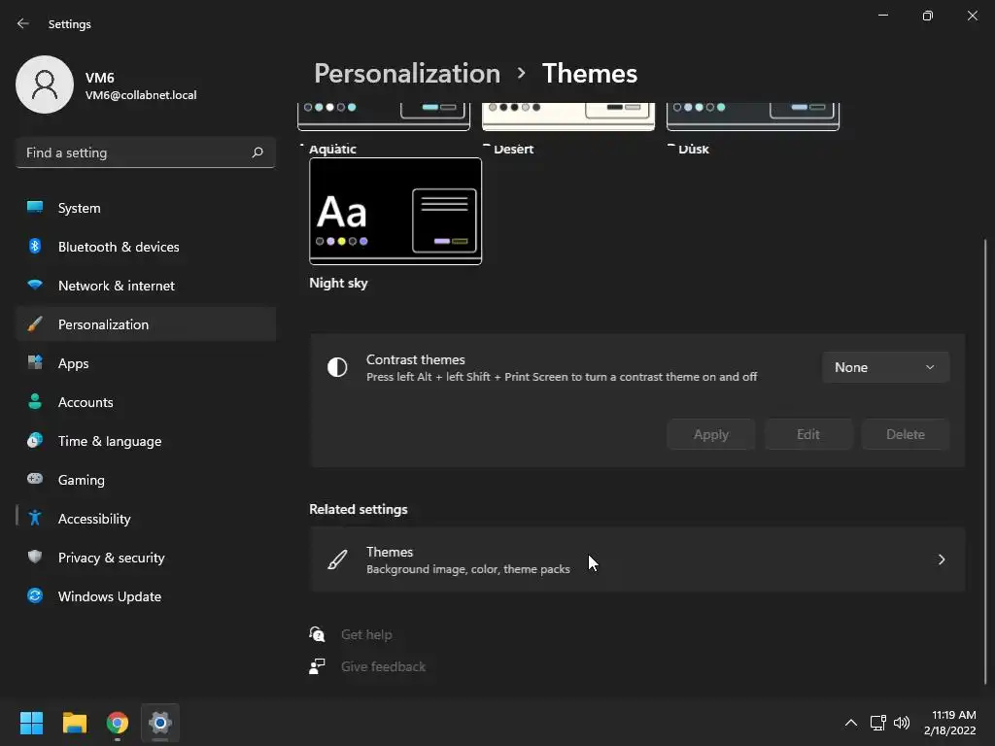Click the Find a setting search box
Screen dimensions: 995x746
(136, 153)
